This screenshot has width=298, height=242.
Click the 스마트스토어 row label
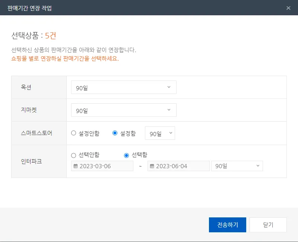coord(37,133)
